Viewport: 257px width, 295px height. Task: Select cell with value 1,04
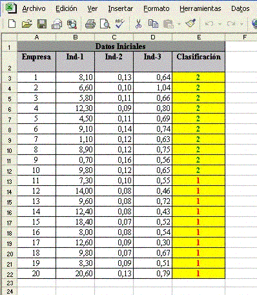point(152,88)
